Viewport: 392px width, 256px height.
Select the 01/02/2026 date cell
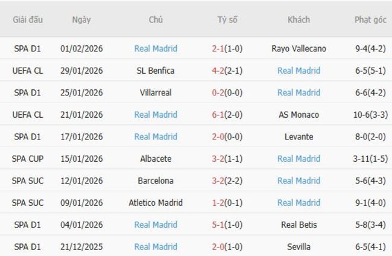click(81, 48)
